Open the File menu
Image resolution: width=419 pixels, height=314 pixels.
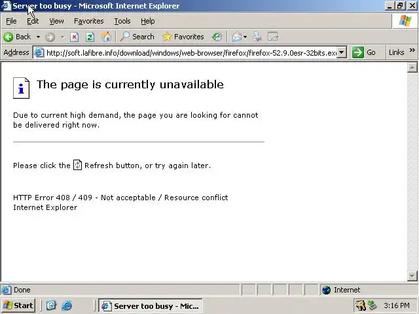pyautogui.click(x=11, y=21)
